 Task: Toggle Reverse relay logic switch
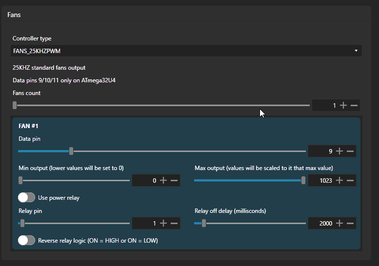(x=27, y=240)
